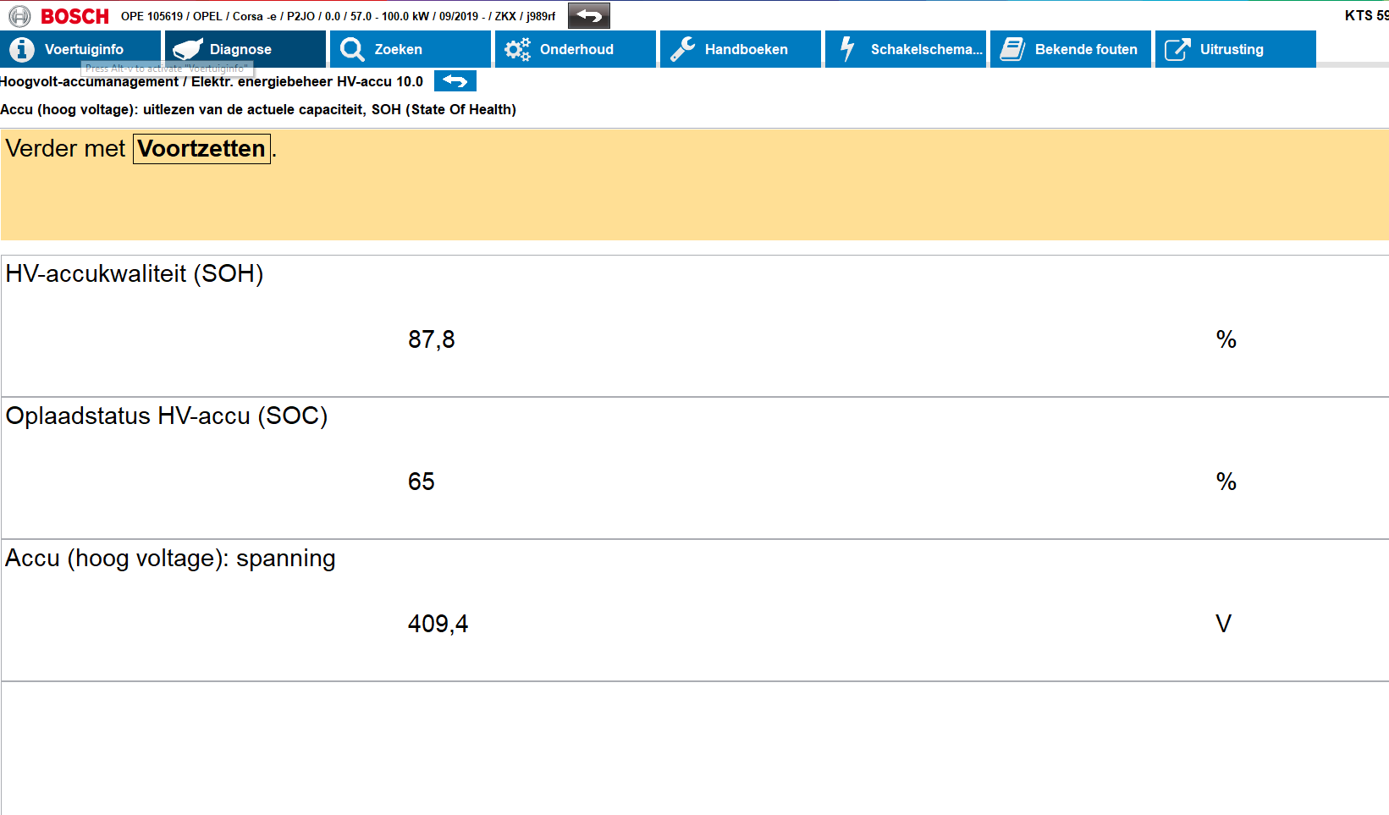
Task: Click the Voortzetten button
Action: [x=201, y=149]
